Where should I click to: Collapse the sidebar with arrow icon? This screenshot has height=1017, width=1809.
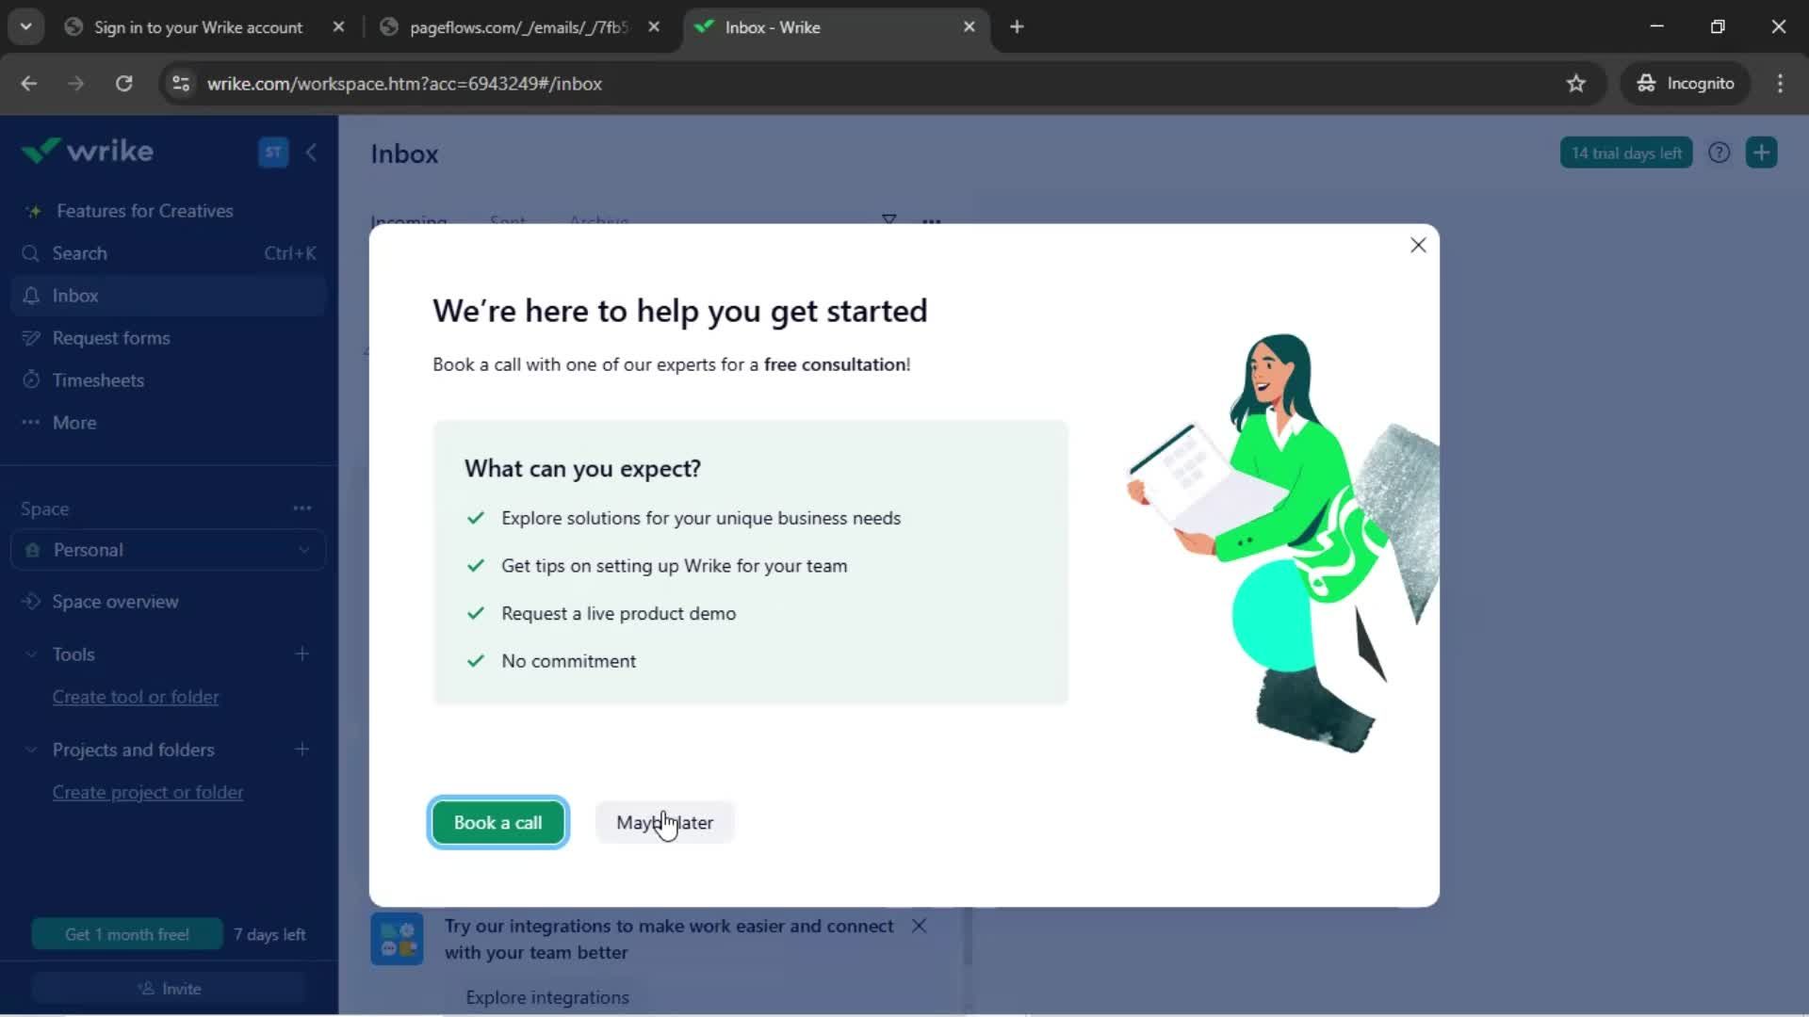pos(311,152)
